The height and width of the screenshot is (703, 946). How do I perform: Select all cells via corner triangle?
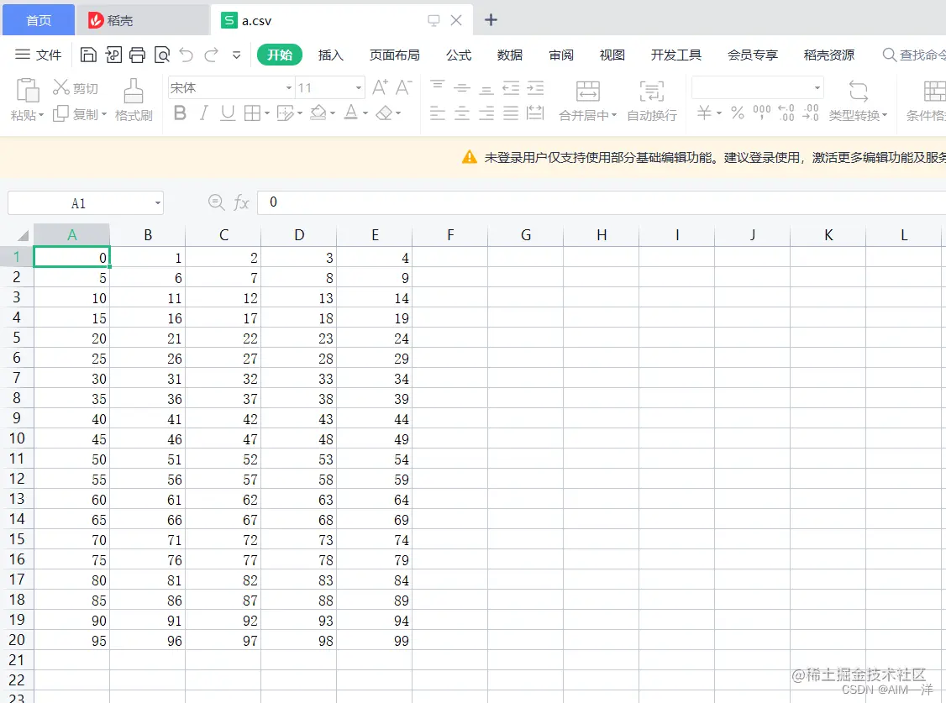coord(23,235)
